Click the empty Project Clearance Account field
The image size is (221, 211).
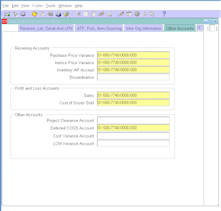[x=133, y=120]
